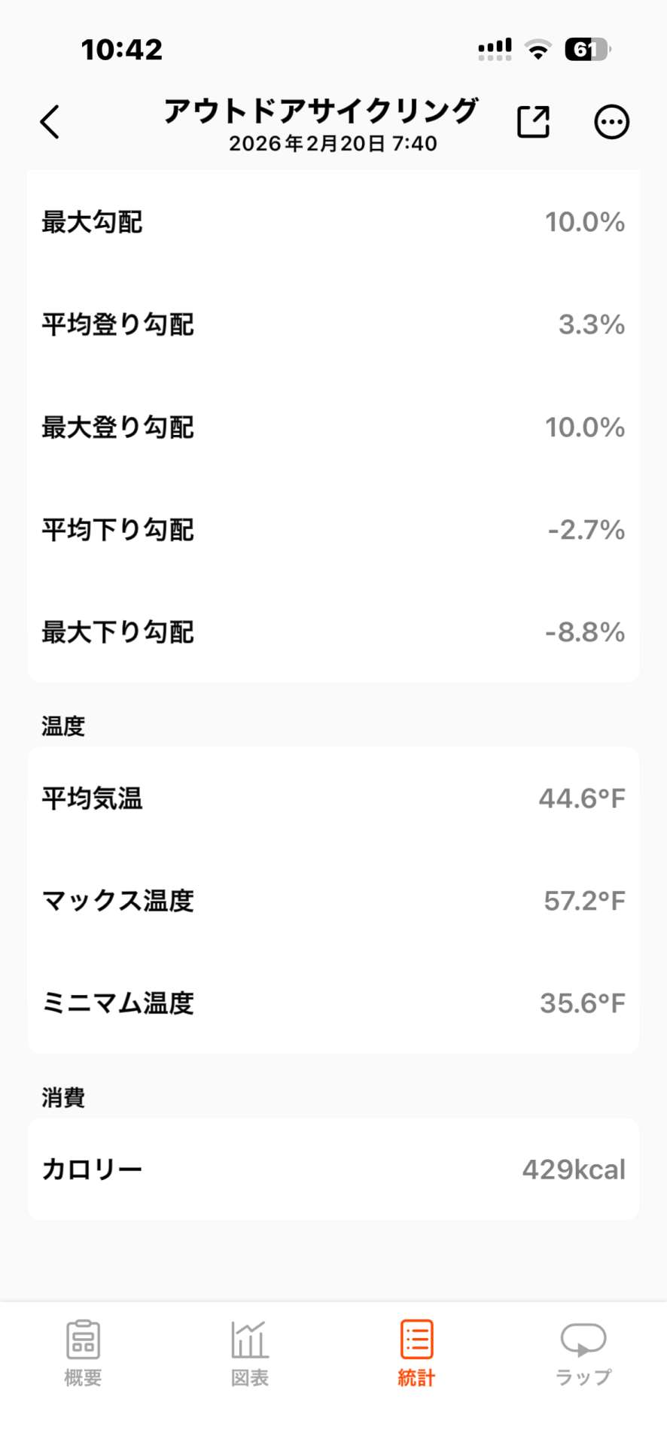Tap the アウトドアサイクリング title

[x=321, y=111]
